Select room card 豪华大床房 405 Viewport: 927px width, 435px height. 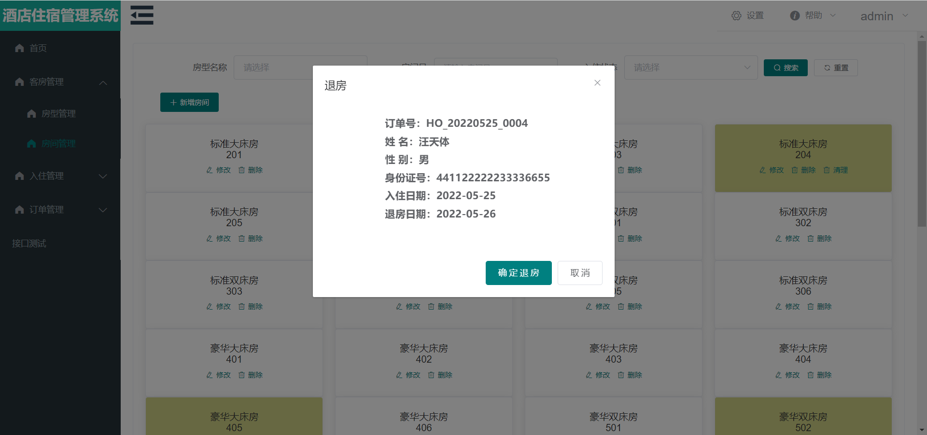234,417
